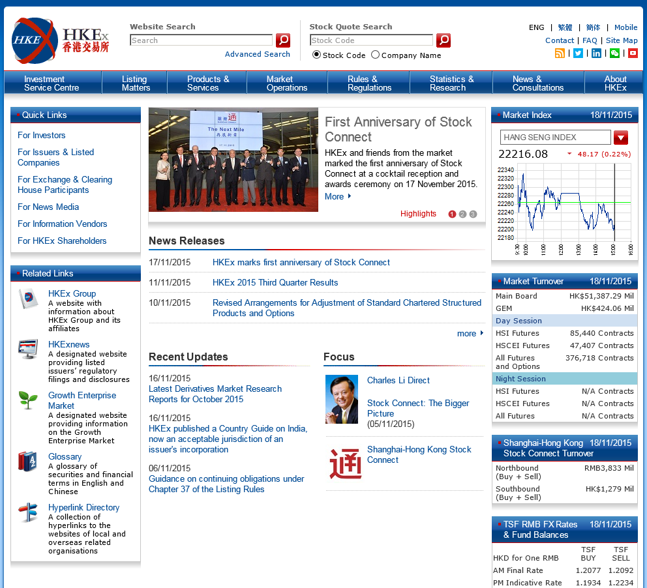Click the HKEx Group icon
647x588 pixels.
click(28, 299)
